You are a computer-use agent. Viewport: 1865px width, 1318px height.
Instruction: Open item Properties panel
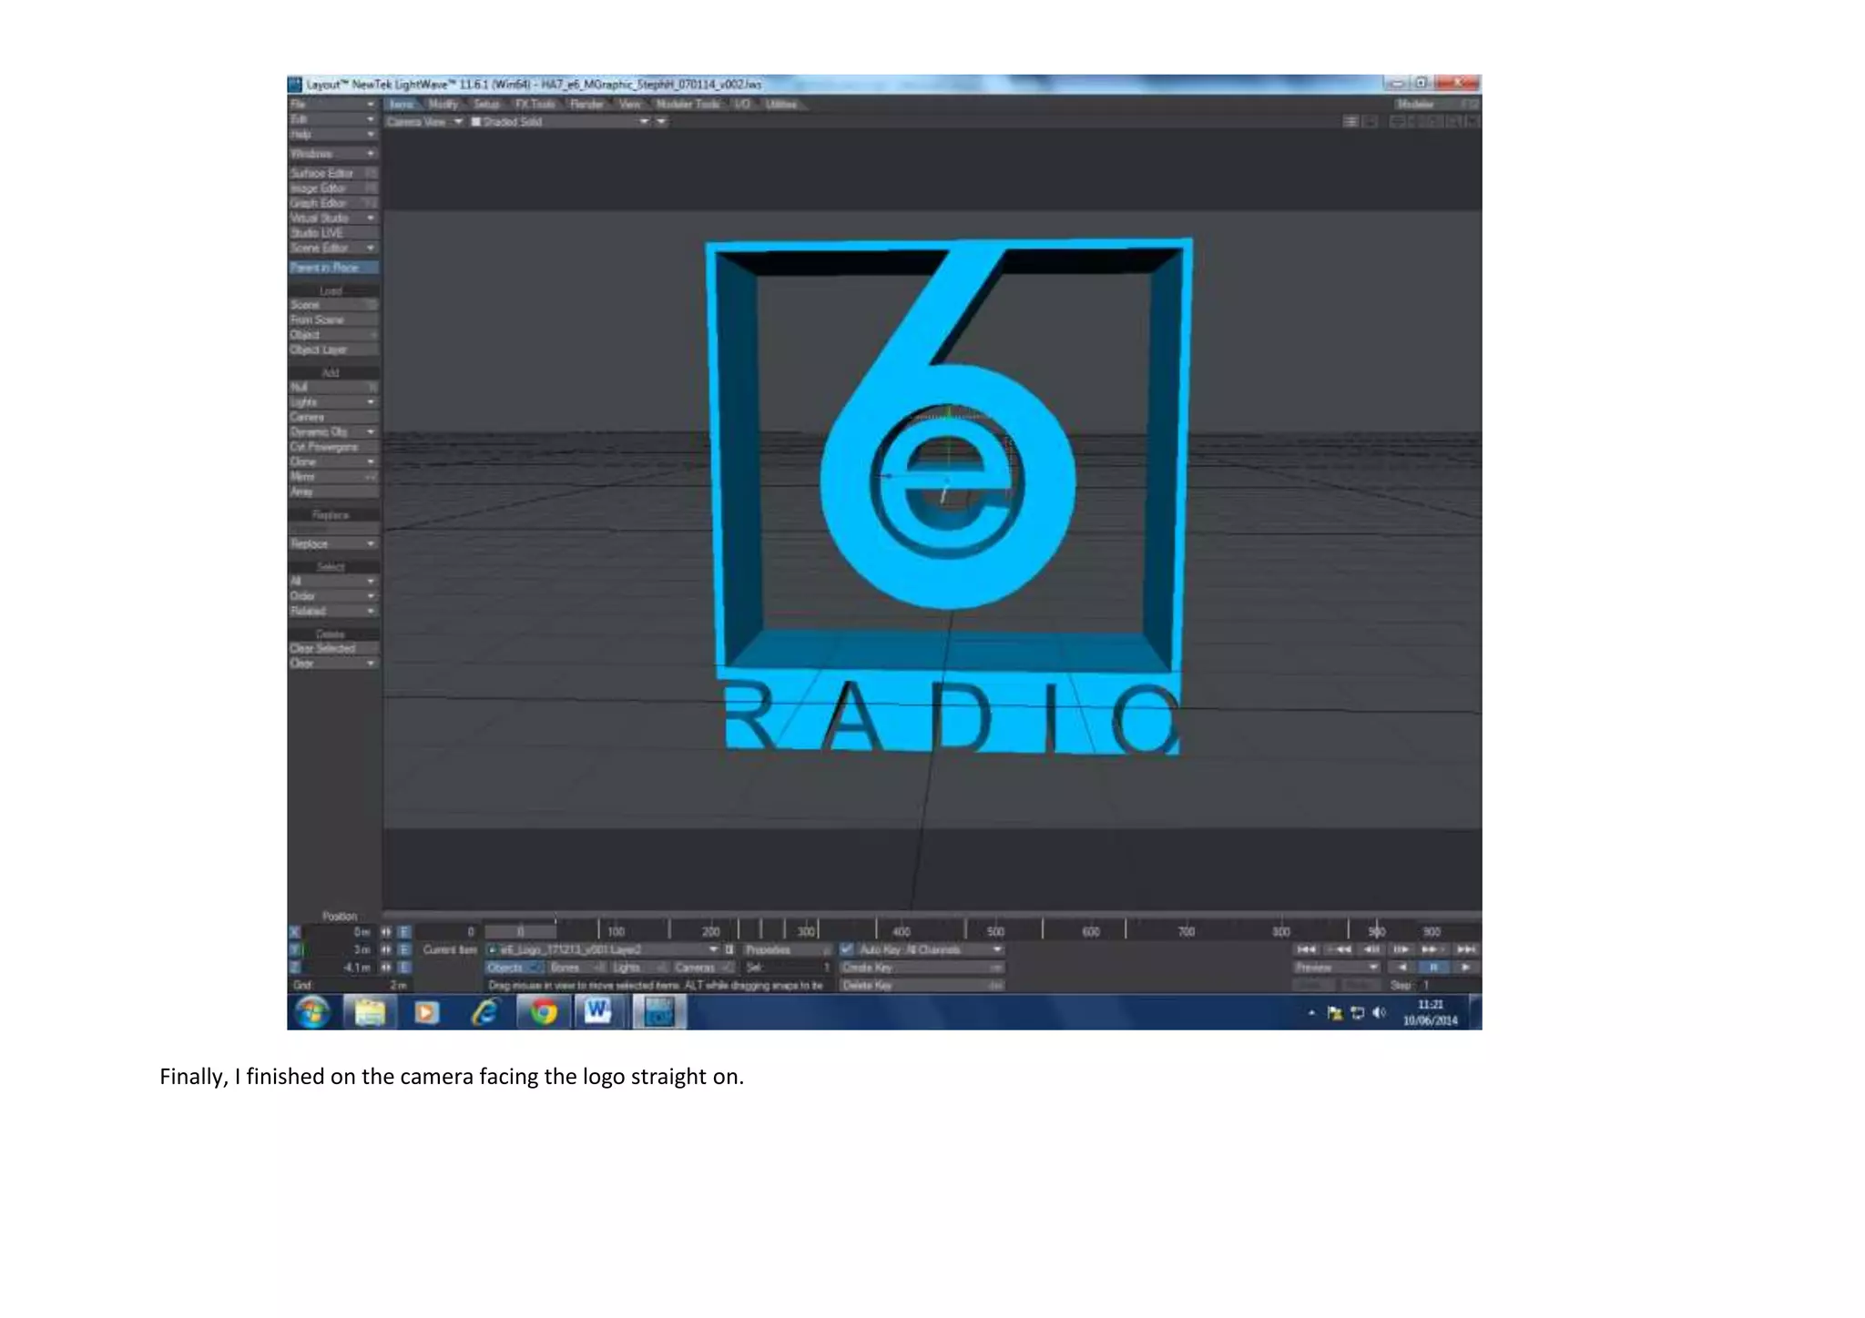click(788, 949)
